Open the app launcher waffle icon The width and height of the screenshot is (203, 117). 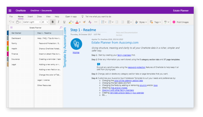click(10, 11)
